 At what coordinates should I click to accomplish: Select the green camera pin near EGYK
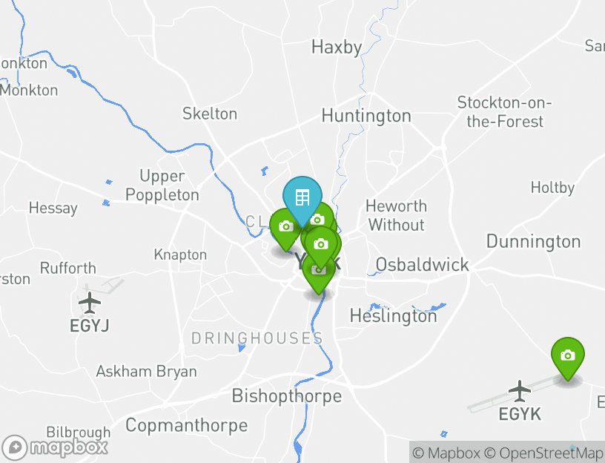568,358
